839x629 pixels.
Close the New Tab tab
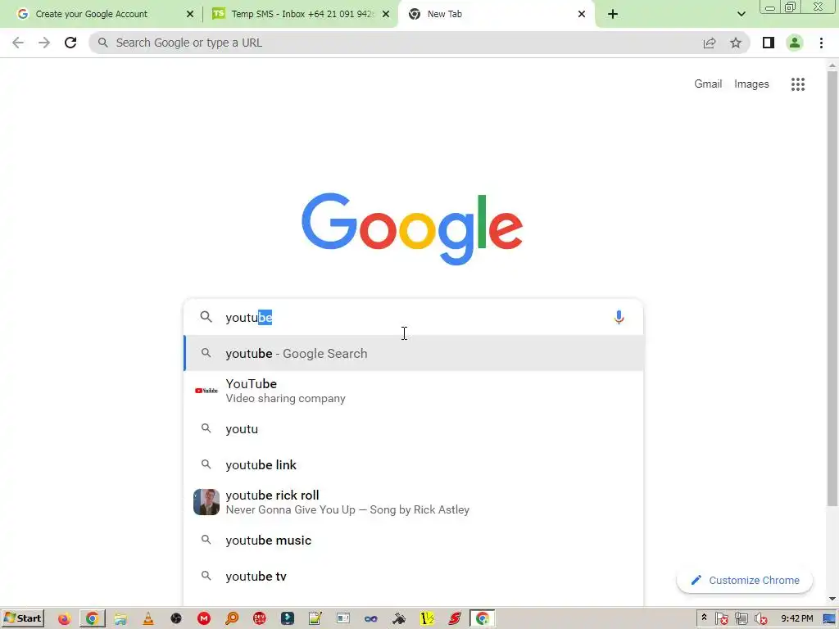click(x=582, y=14)
